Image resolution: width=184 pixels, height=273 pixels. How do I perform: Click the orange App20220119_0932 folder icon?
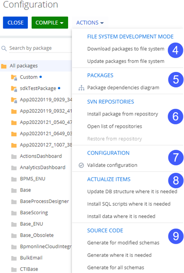(x=14, y=111)
